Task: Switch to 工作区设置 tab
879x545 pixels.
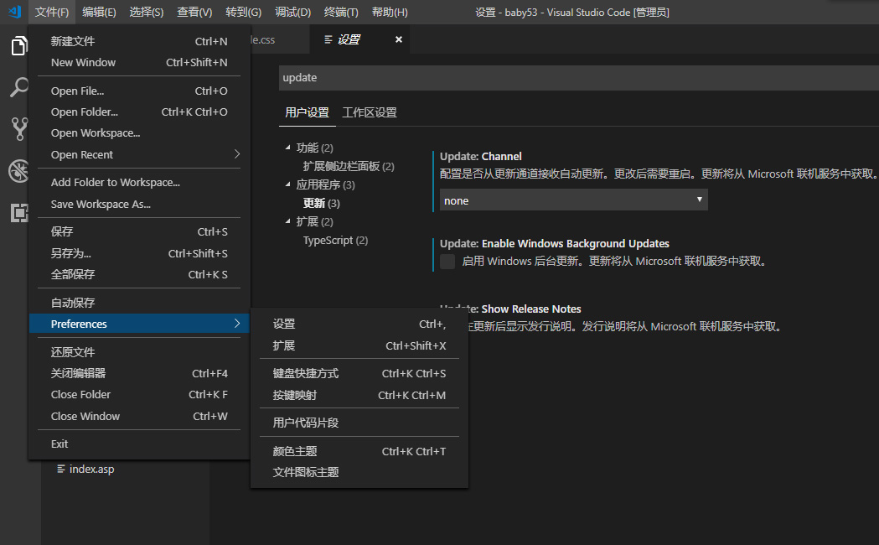Action: (x=370, y=112)
